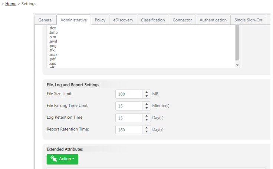Go to the eDiscovery tab
Viewport: 273px width, 169px height.
(x=123, y=20)
